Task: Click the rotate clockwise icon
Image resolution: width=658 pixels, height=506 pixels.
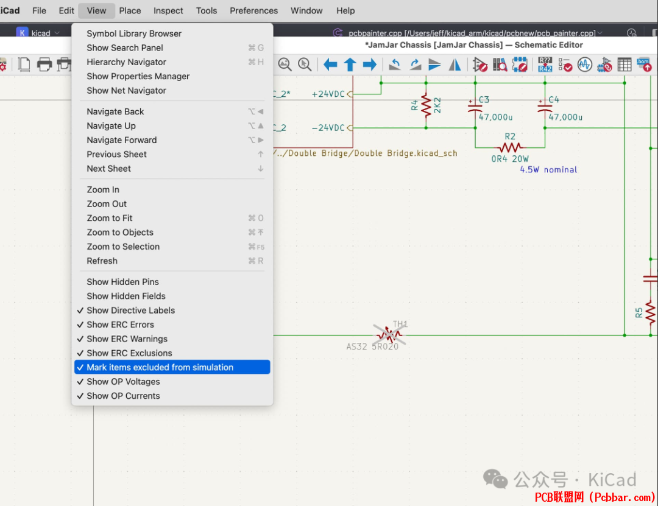Action: [x=415, y=65]
